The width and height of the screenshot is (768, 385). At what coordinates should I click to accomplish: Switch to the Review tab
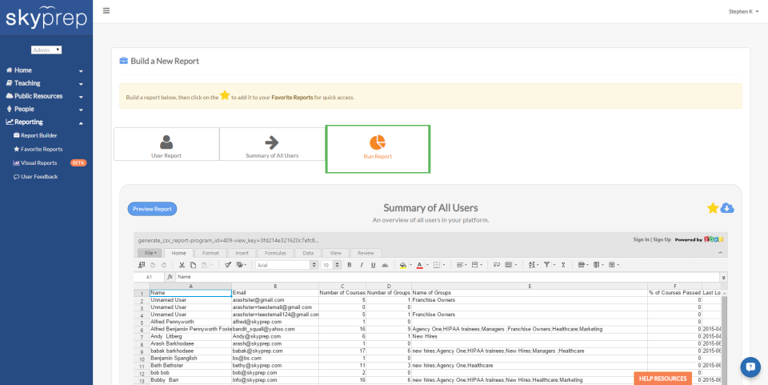point(366,253)
